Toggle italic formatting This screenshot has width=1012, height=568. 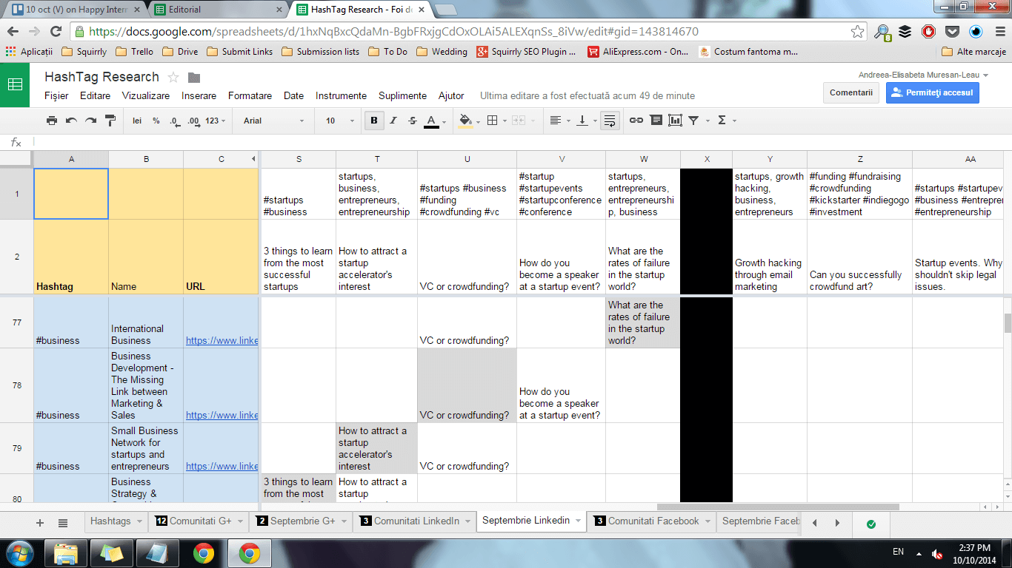pos(393,121)
